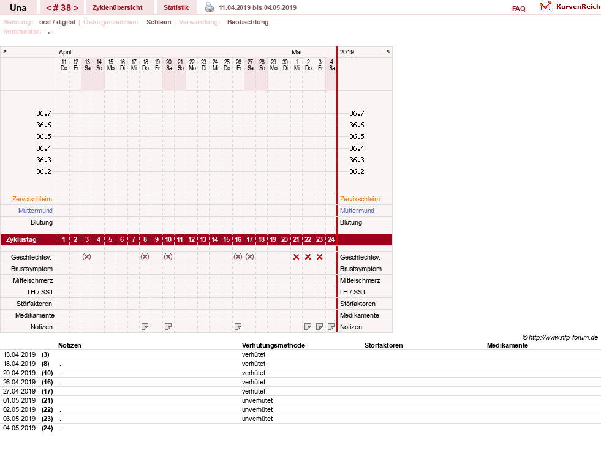The height and width of the screenshot is (467, 601).
Task: Click the right 36.2 temperature axis label
Action: pyautogui.click(x=357, y=171)
